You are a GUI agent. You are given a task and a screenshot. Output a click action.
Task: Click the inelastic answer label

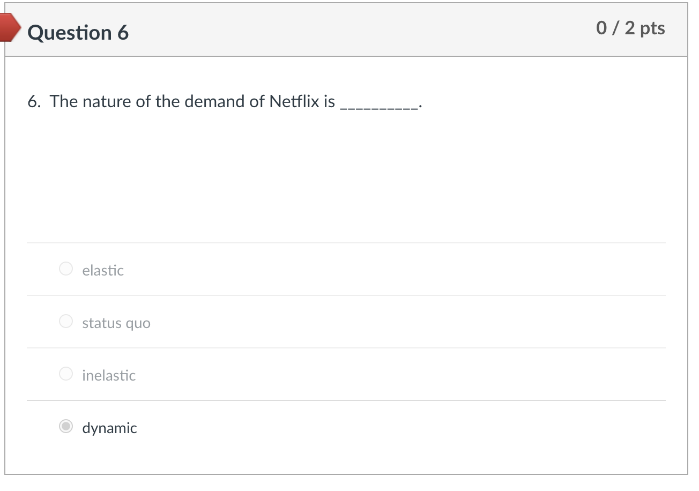click(109, 376)
